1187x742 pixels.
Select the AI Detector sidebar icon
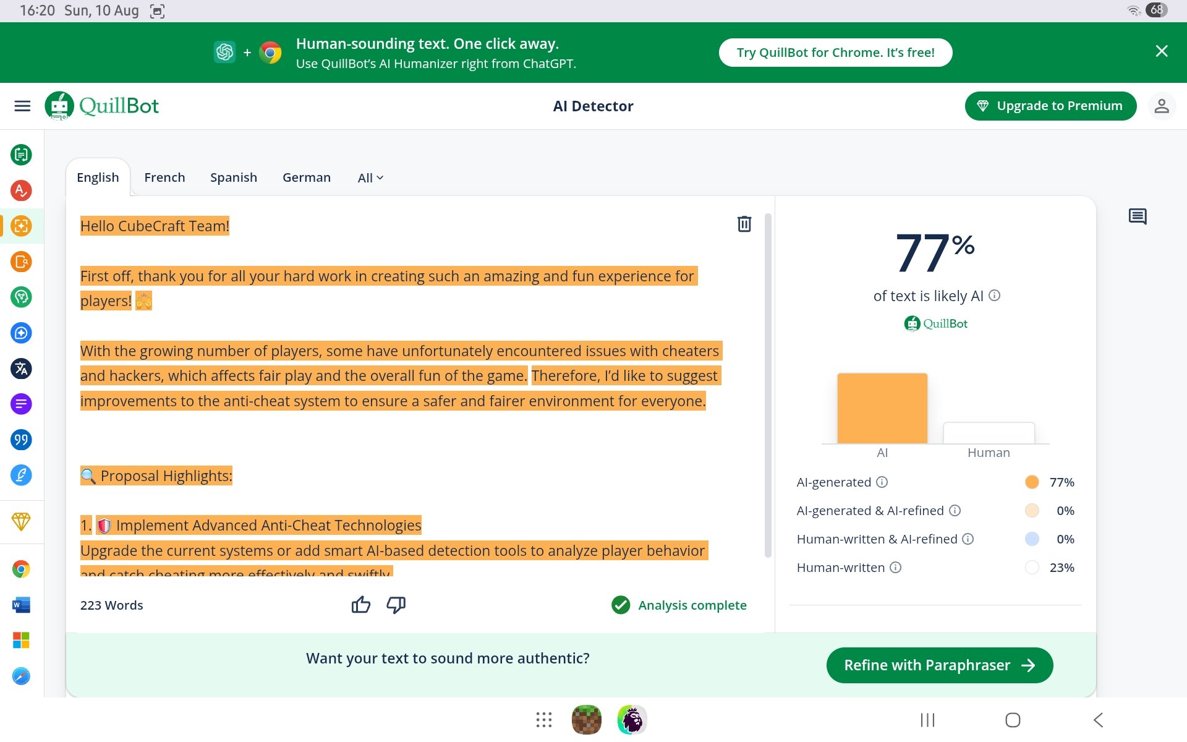pos(21,226)
